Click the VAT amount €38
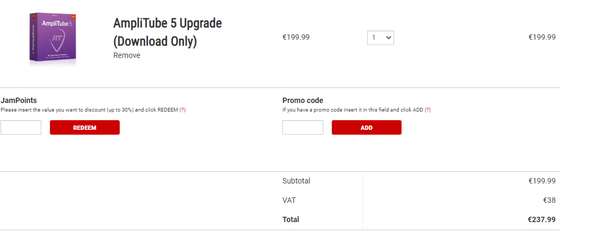The image size is (590, 235). pyautogui.click(x=549, y=200)
